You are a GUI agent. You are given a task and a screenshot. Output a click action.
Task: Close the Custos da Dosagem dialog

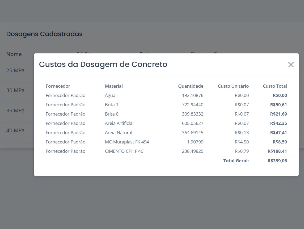coord(291,65)
